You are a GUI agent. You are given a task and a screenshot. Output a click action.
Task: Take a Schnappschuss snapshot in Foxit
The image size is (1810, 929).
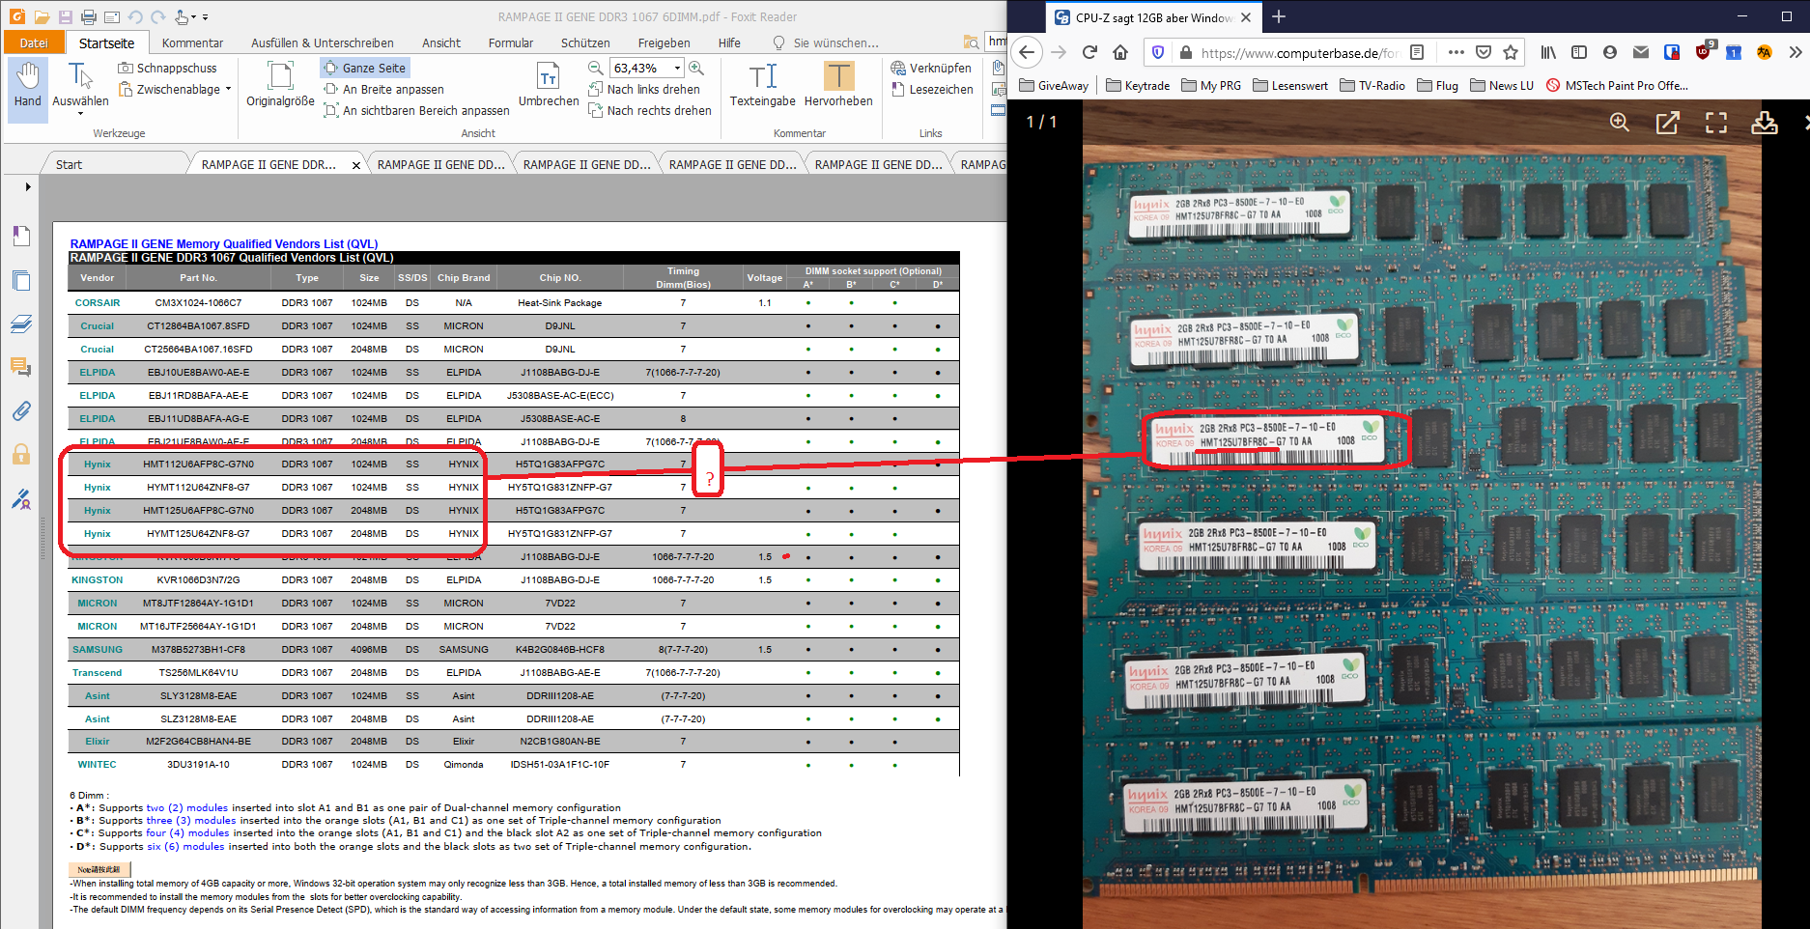click(x=167, y=68)
